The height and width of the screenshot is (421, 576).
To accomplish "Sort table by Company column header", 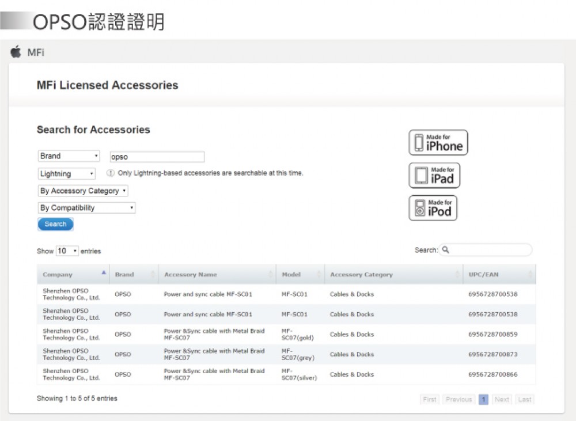I will tap(73, 274).
